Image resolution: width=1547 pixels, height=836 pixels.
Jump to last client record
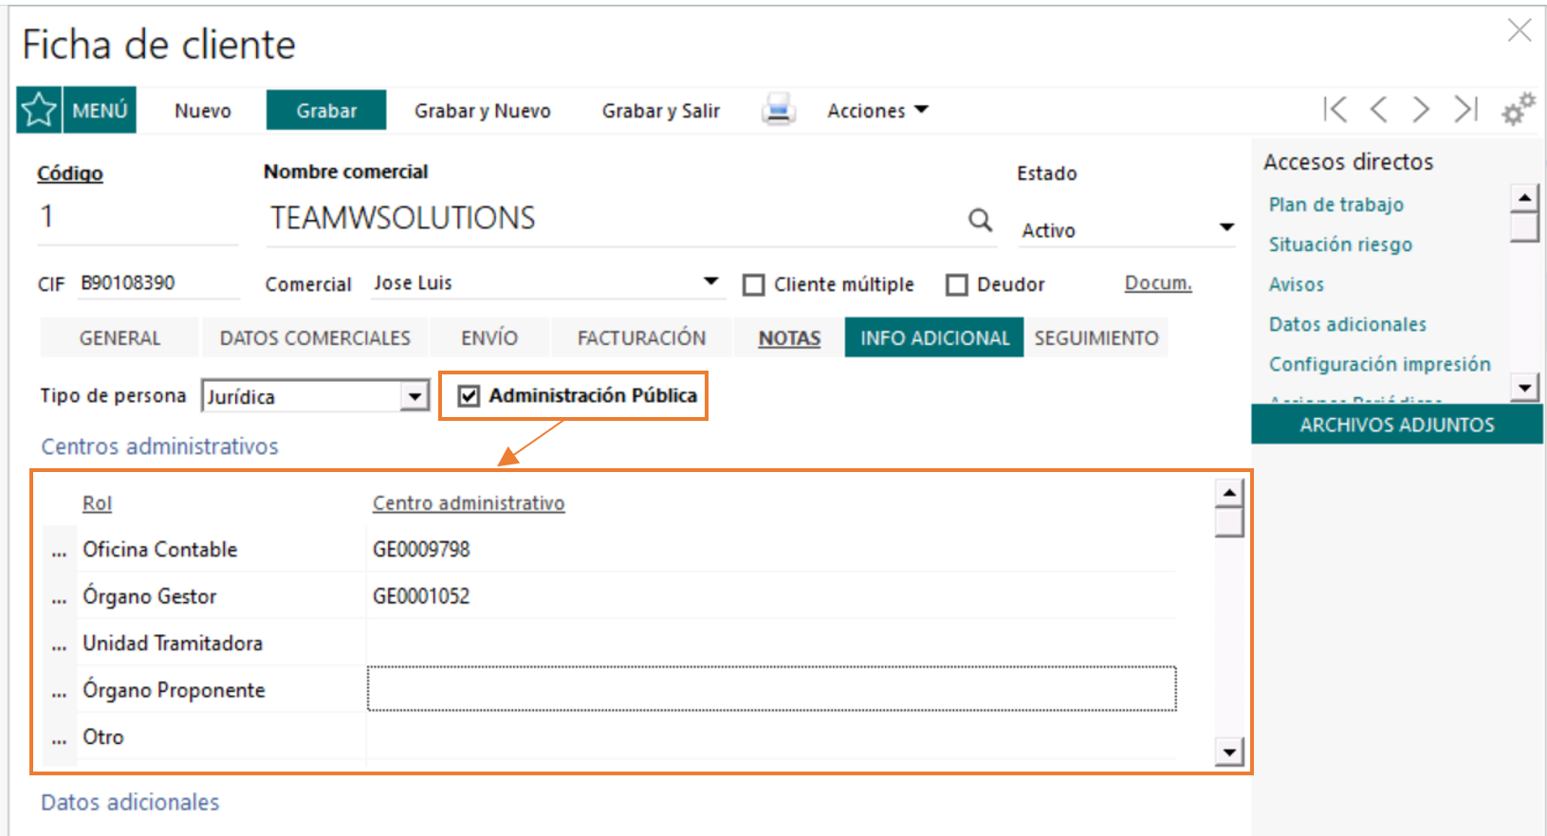(x=1465, y=110)
